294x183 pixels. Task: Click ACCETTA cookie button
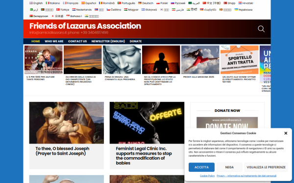201,167
